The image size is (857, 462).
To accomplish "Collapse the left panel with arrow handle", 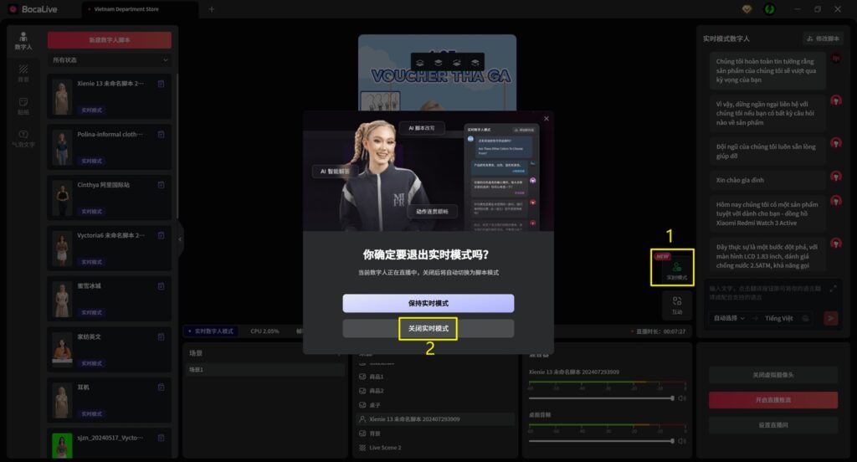I will (180, 239).
